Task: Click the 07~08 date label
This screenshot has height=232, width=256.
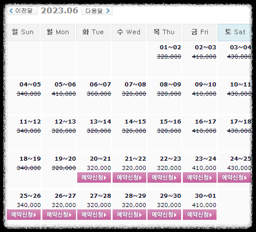Action: click(135, 85)
